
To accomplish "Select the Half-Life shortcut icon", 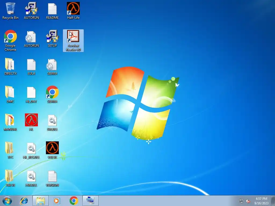I will 73,11.
